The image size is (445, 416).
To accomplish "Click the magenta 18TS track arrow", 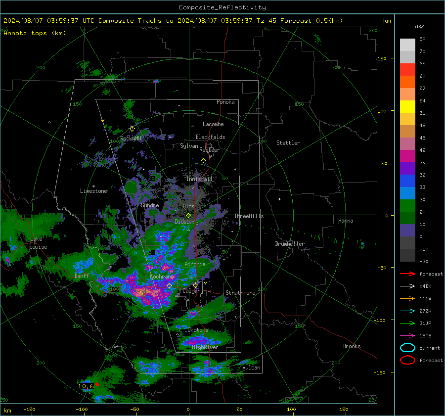I will (407, 336).
